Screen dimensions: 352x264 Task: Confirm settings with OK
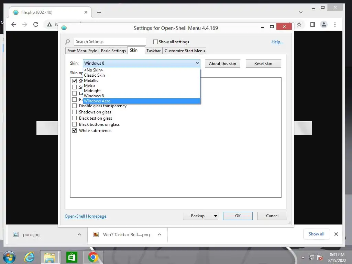point(238,216)
